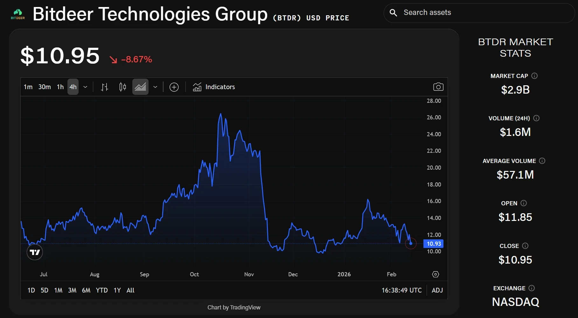The width and height of the screenshot is (578, 318).
Task: Select the area chart style icon
Action: 140,87
